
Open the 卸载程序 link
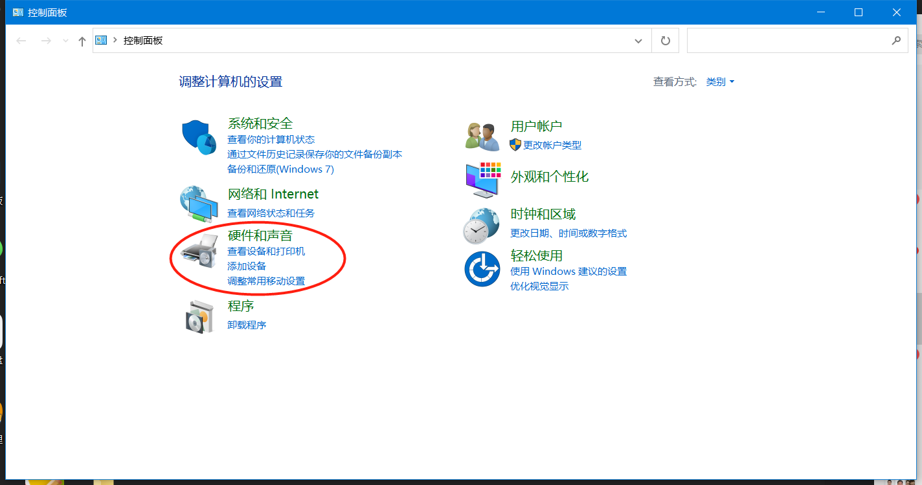point(247,325)
